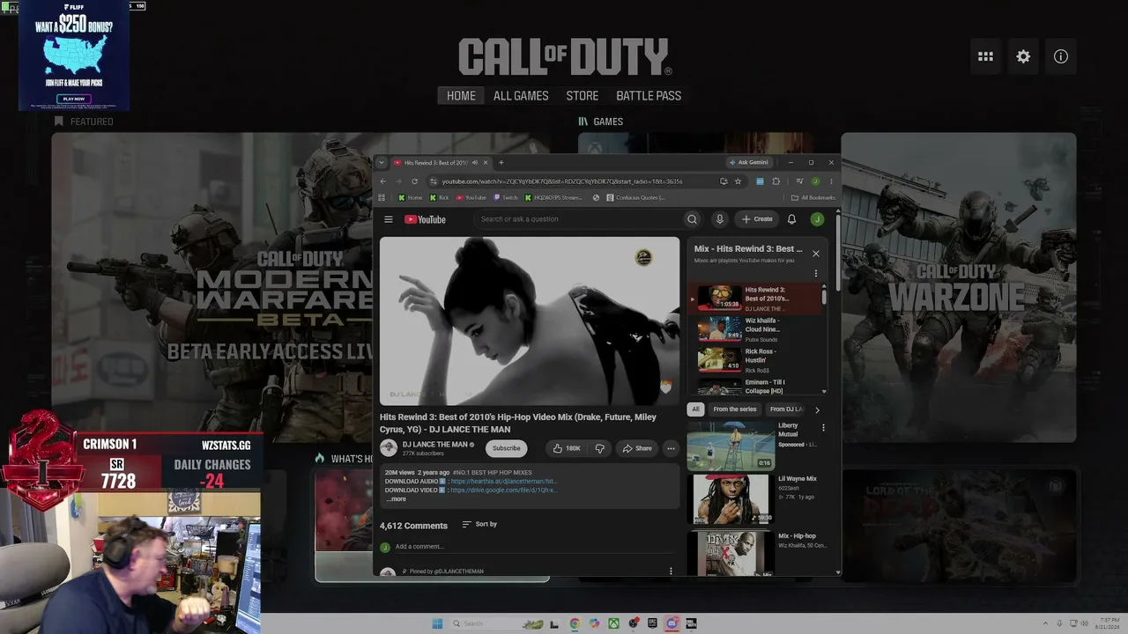Image resolution: width=1128 pixels, height=634 pixels.
Task: Click the YouTube Create button
Action: point(757,219)
